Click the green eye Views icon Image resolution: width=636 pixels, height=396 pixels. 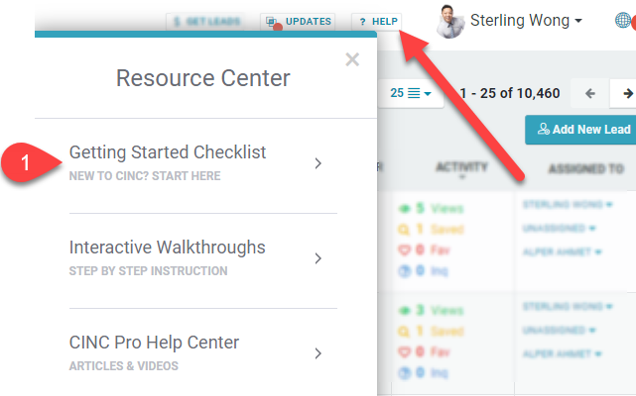click(405, 209)
